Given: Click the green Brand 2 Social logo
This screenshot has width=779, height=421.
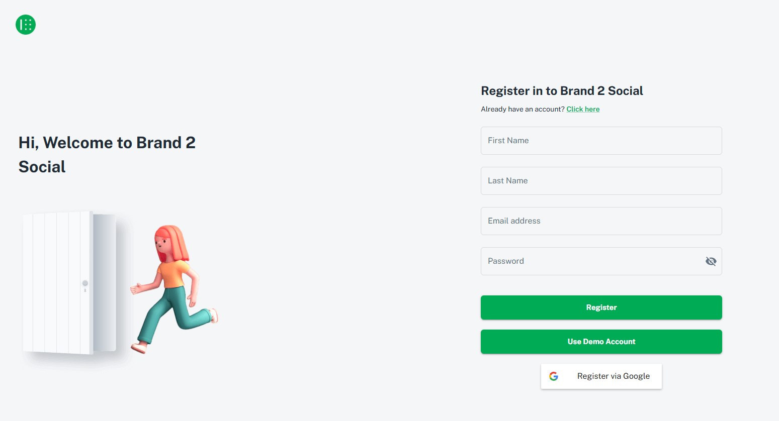Looking at the screenshot, I should pos(26,25).
